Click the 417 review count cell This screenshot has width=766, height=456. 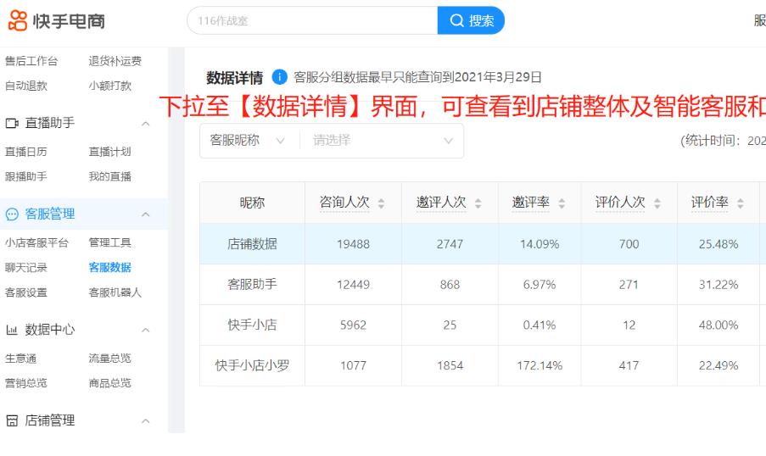tap(629, 365)
